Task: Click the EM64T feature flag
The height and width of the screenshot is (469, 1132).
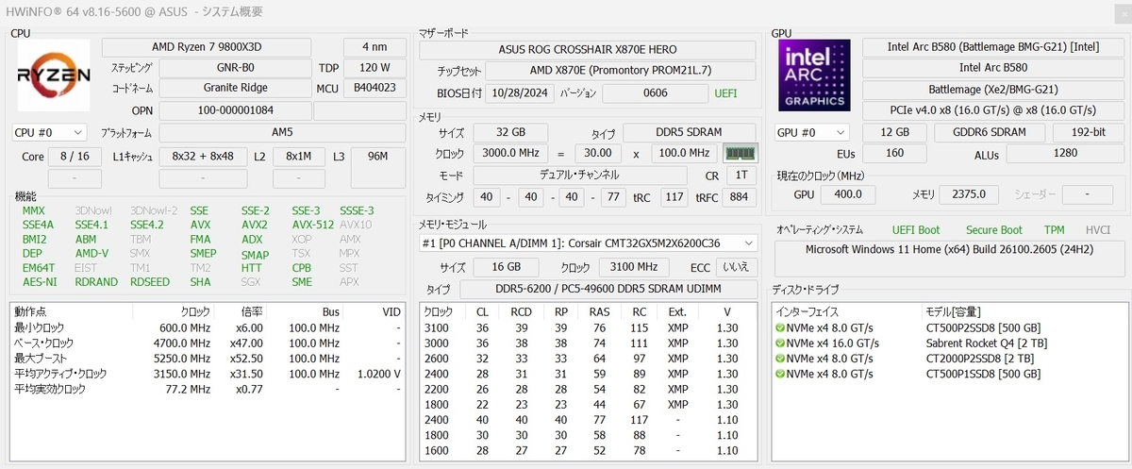Action: [39, 267]
